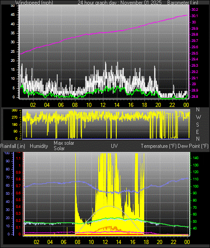The height and width of the screenshot is (248, 210).
Task: Select the 35 mark on the windspeed axis
Action: click(13, 33)
